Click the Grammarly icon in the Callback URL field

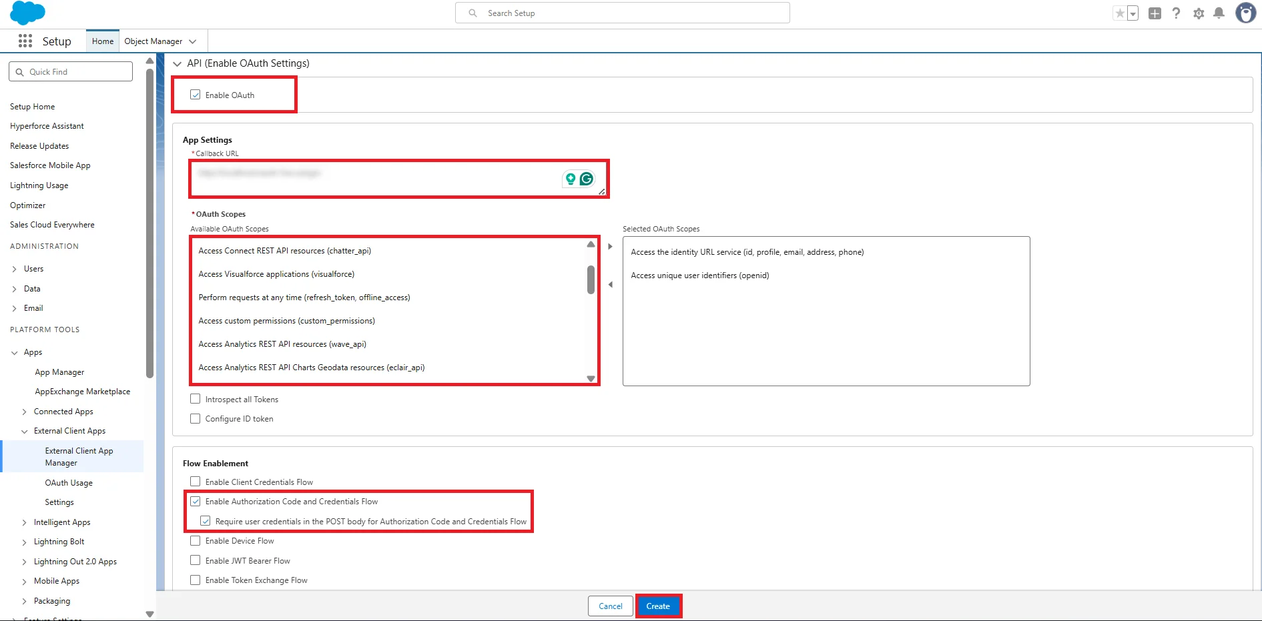pyautogui.click(x=587, y=179)
